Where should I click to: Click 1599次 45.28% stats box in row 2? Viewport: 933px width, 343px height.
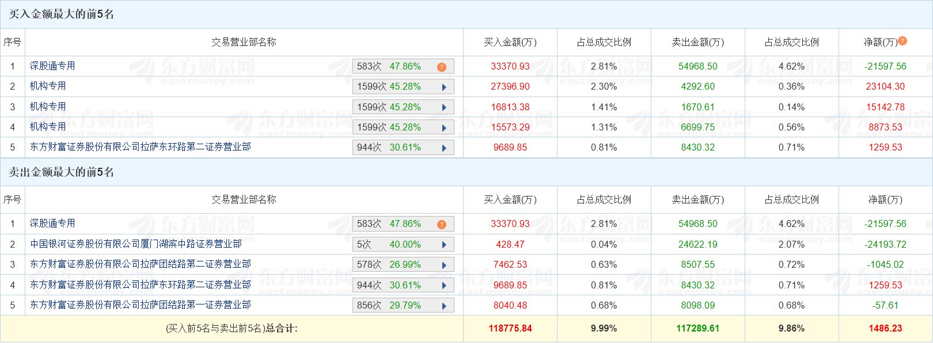click(x=403, y=87)
